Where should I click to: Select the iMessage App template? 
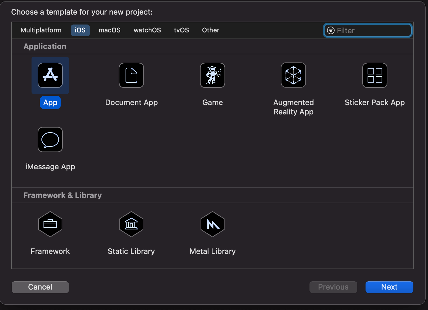tap(50, 140)
